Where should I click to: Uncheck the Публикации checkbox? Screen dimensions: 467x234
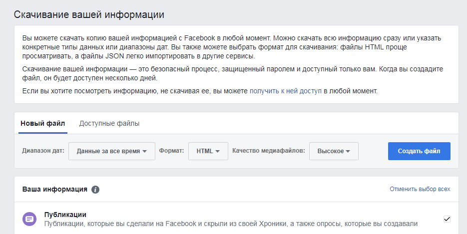[x=447, y=219]
